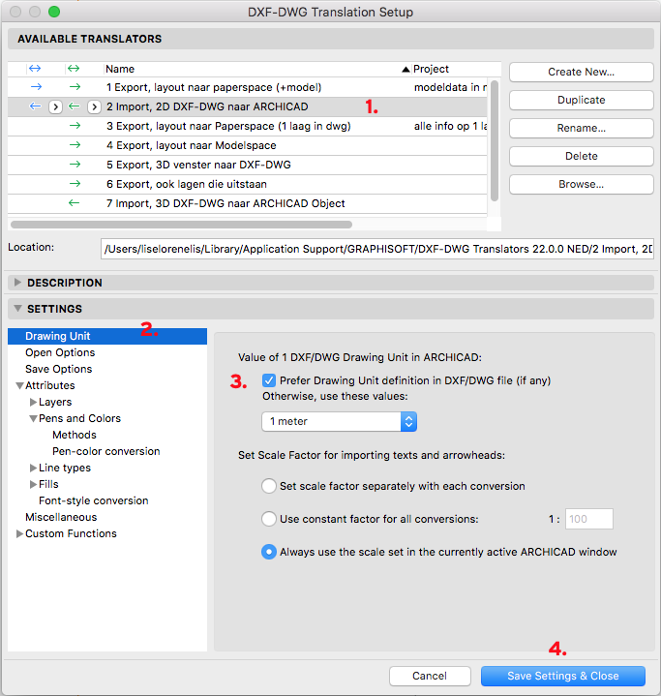
Task: Collapse the SETTINGS section
Action: [x=17, y=309]
